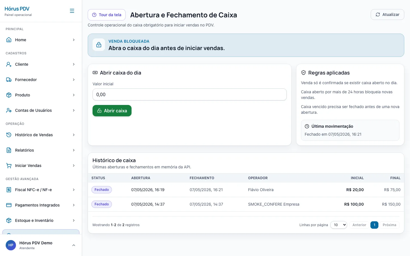The height and width of the screenshot is (256, 410).
Task: Open Pagamentos Integrados menu item
Action: (x=41, y=205)
